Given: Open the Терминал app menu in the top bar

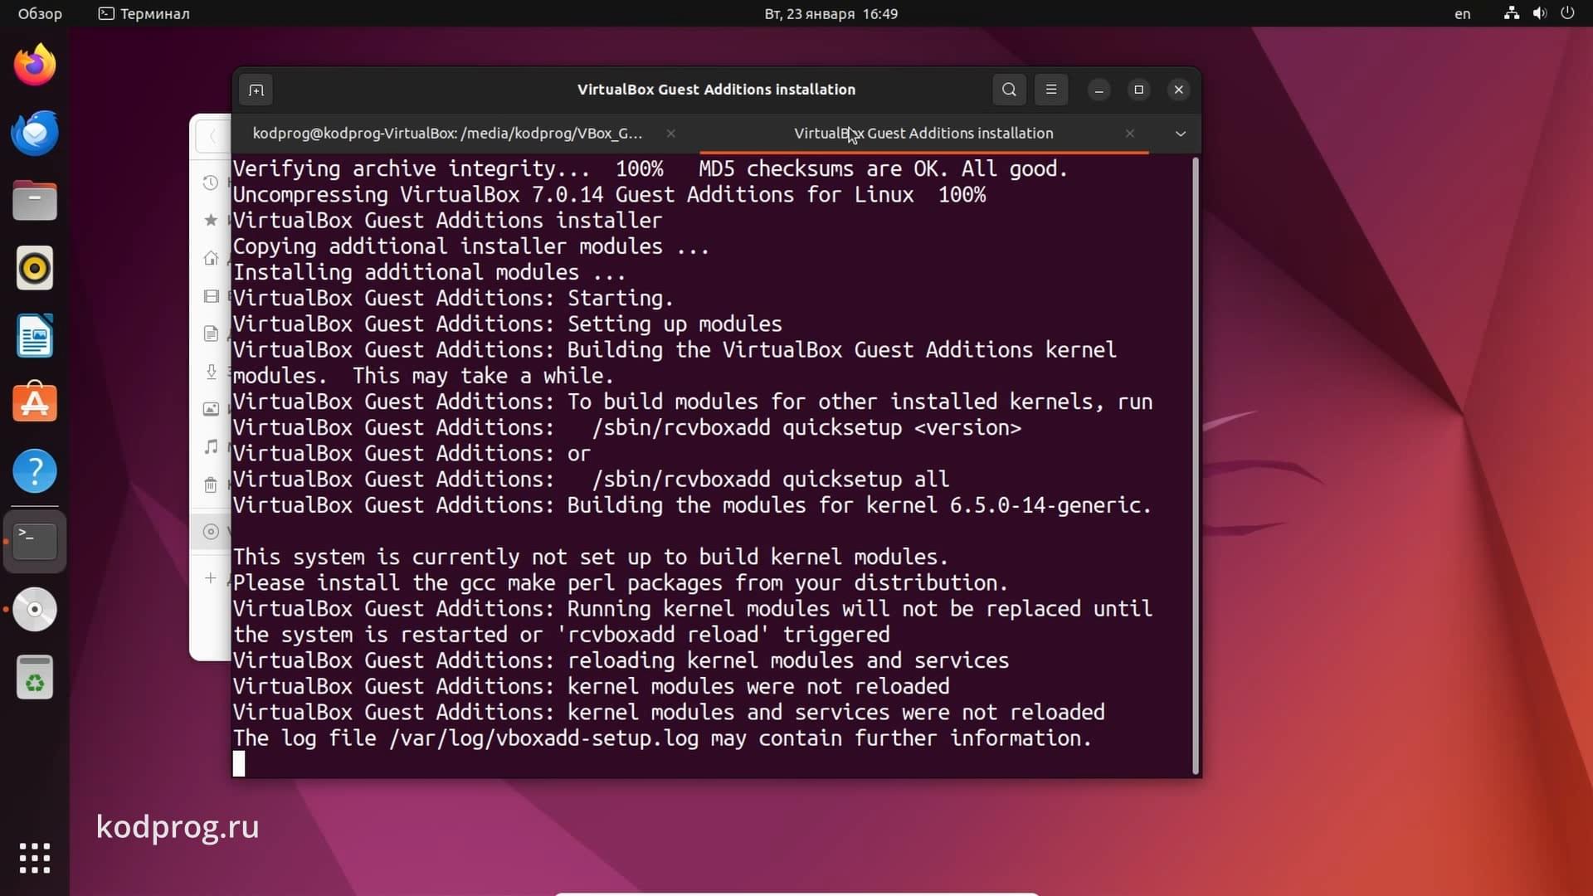Looking at the screenshot, I should pos(144,13).
